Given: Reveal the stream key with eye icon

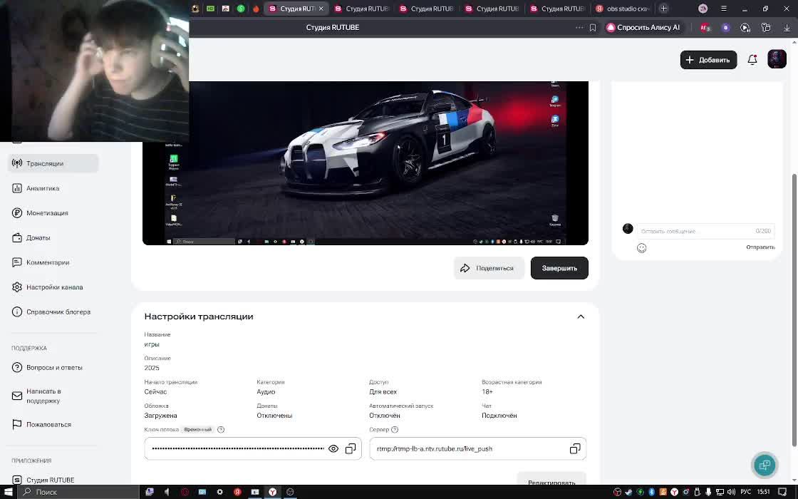Looking at the screenshot, I should [333, 448].
